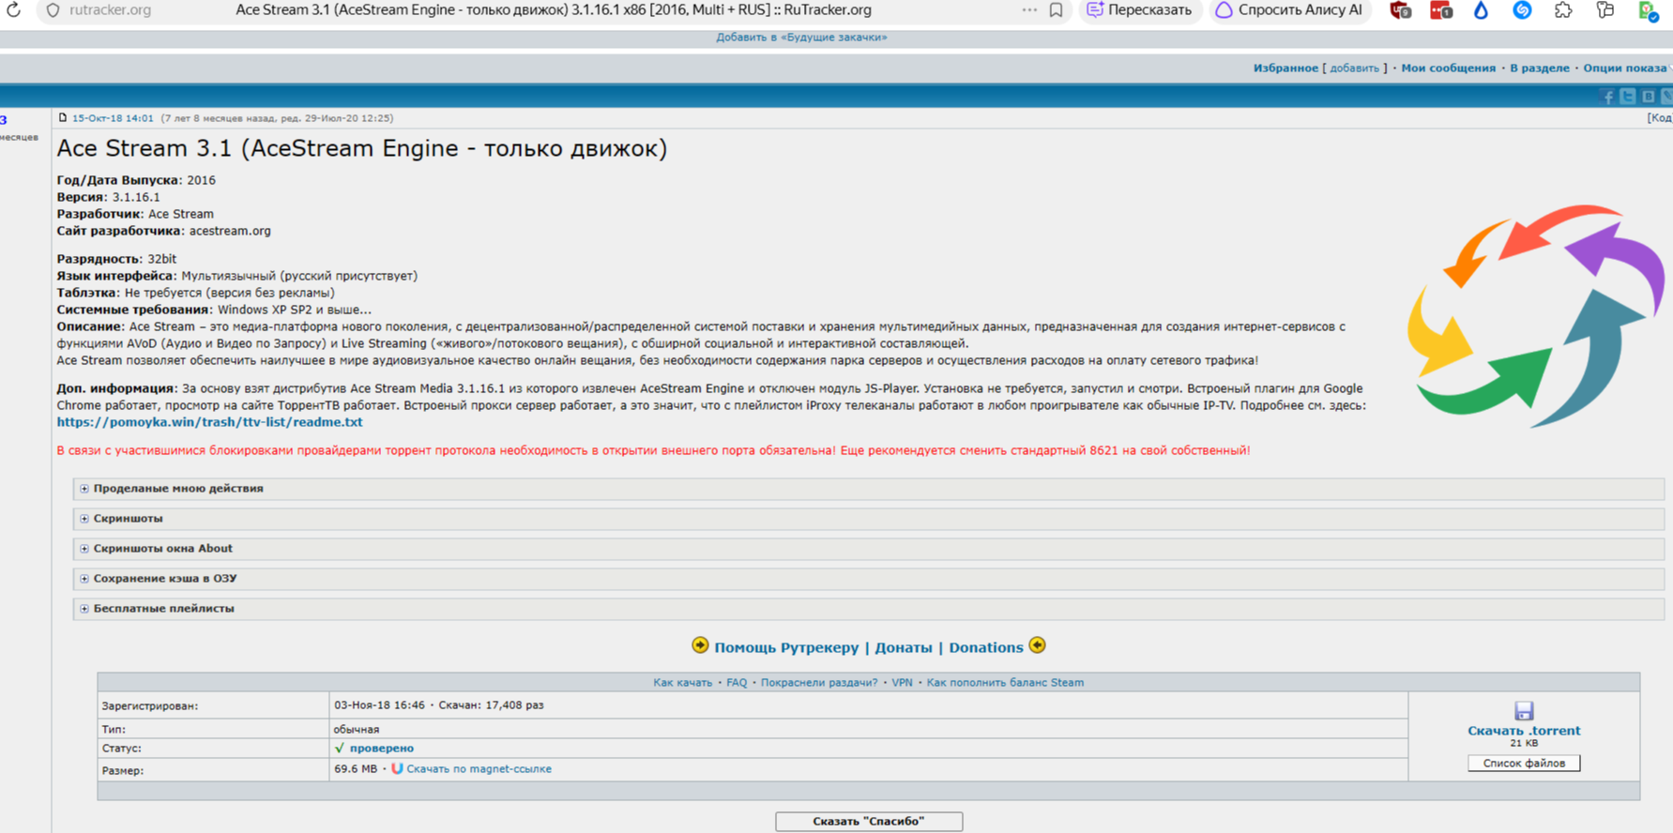Click the blue water drop extension icon
Screen dimensions: 1673x833
pyautogui.click(x=1482, y=10)
